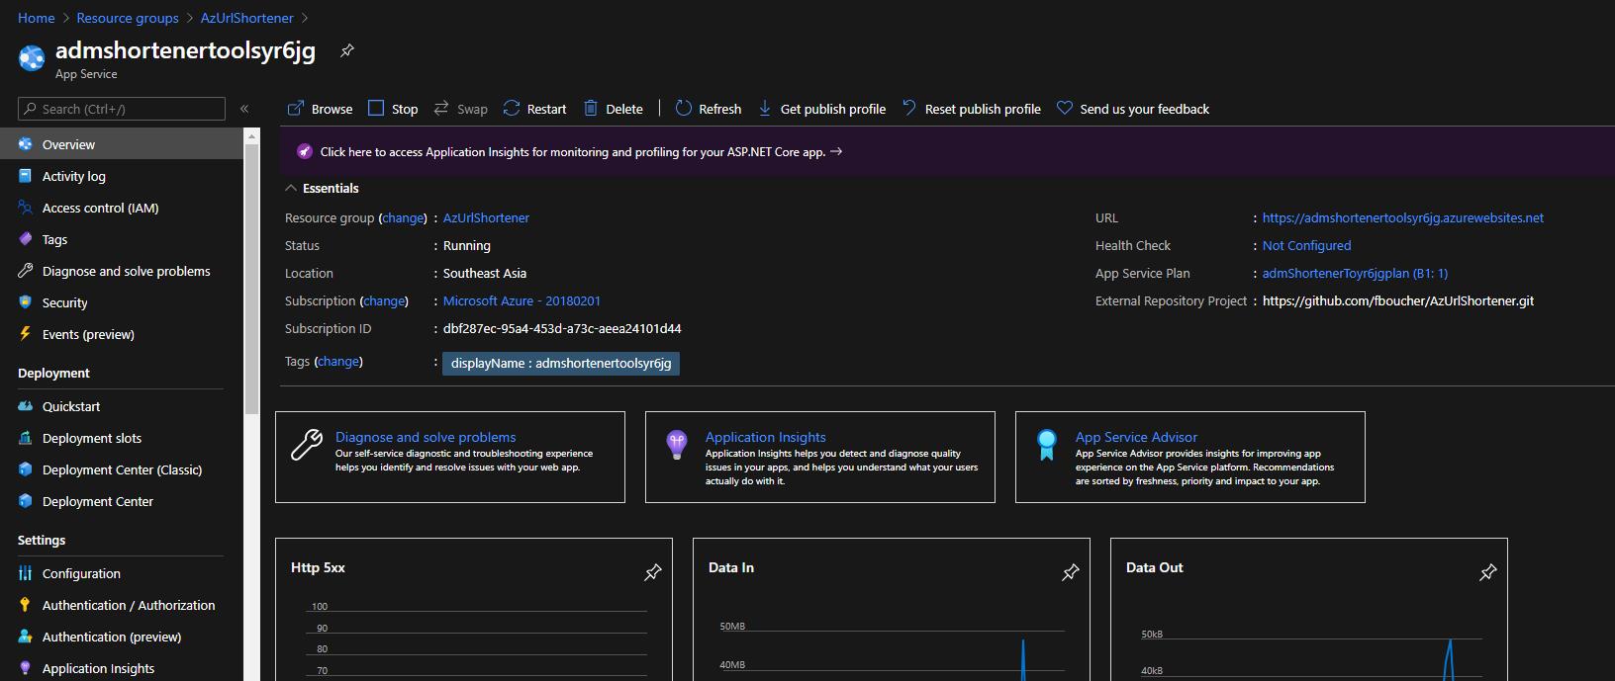
Task: Open Configuration under Settings
Action: (x=122, y=573)
